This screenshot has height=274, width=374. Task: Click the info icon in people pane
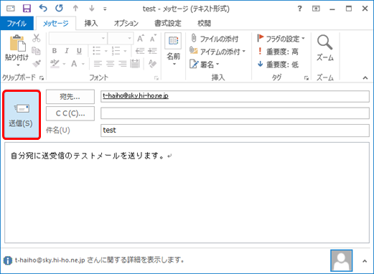(8, 260)
